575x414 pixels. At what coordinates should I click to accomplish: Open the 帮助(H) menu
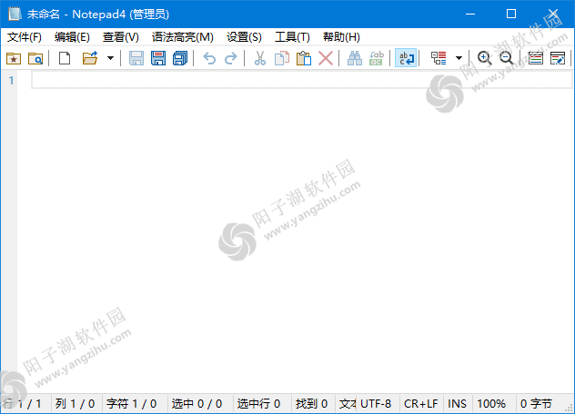(x=341, y=37)
